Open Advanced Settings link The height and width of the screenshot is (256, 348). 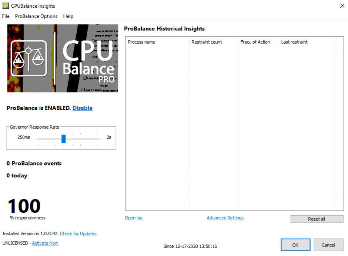225,218
